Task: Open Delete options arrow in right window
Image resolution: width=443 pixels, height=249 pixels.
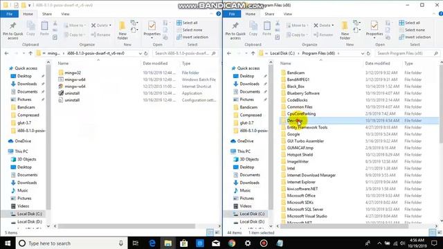Action: tap(332, 26)
